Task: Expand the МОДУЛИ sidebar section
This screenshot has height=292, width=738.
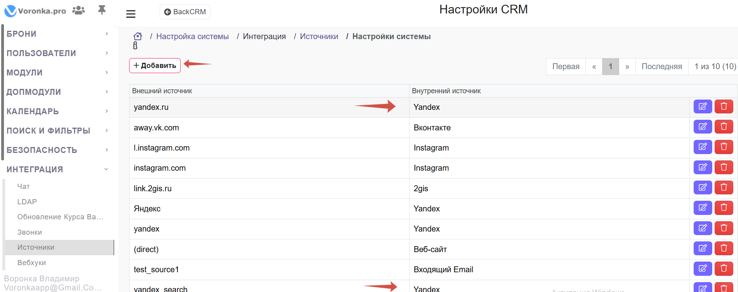Action: point(57,73)
